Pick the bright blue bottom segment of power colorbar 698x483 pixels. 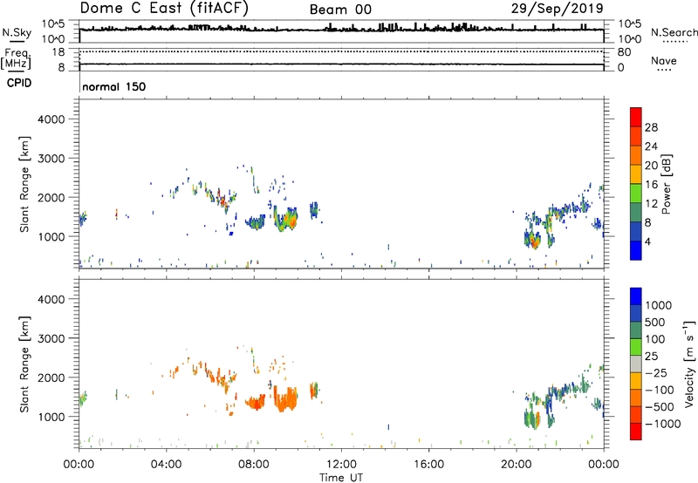click(636, 251)
